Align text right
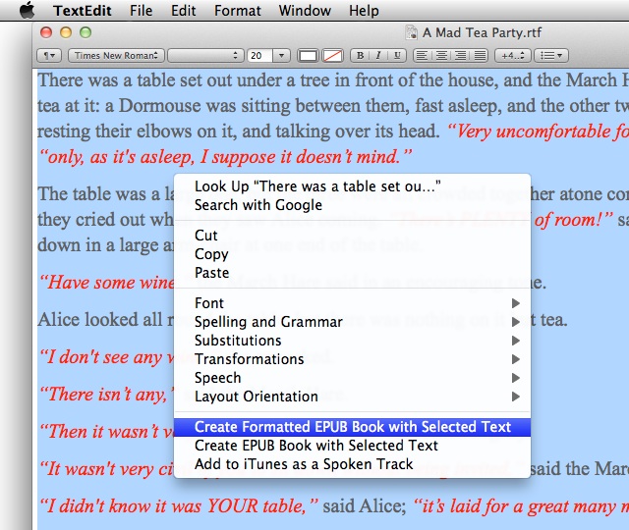The width and height of the screenshot is (629, 530). (460, 55)
